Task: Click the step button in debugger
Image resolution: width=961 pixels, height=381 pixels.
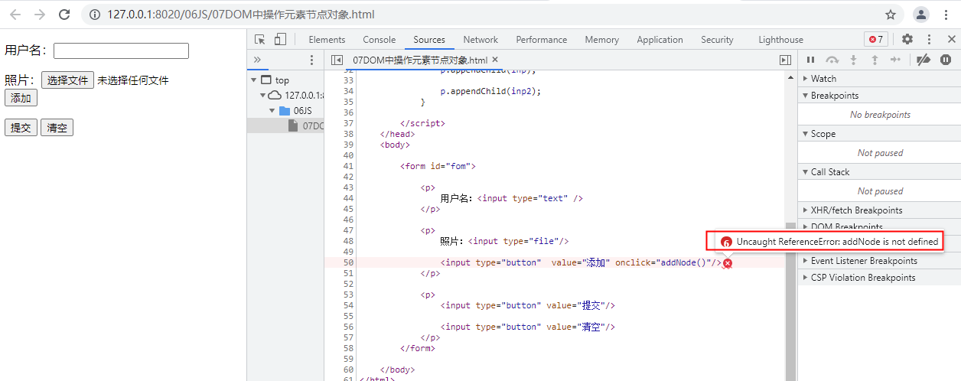Action: click(x=895, y=60)
